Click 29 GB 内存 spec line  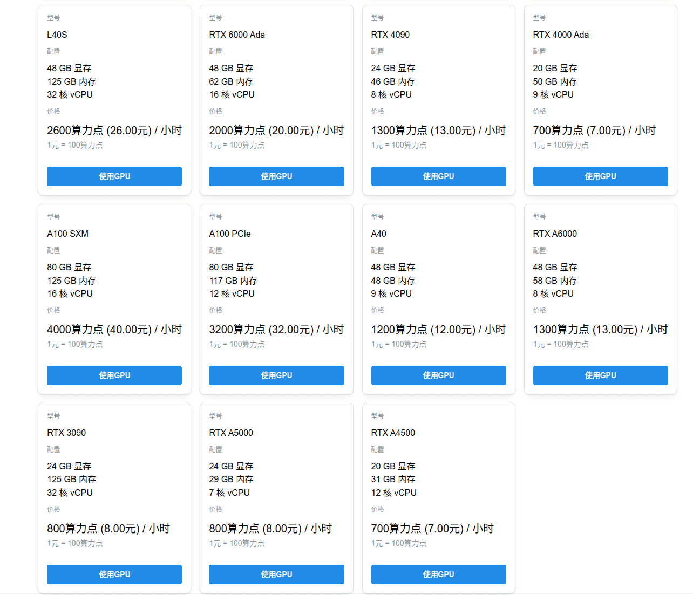click(x=231, y=479)
